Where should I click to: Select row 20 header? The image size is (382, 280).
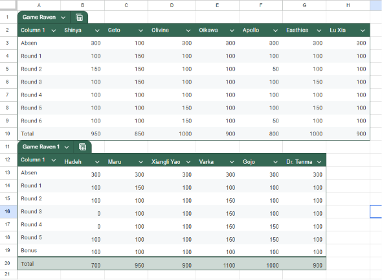pos(7,263)
